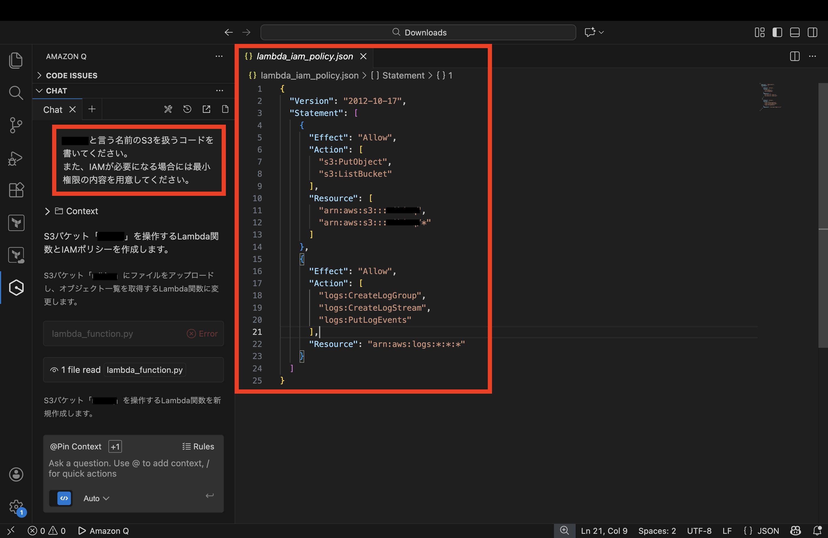Open the Amazon Q chat in a new window
Image resolution: width=828 pixels, height=538 pixels.
[x=206, y=109]
